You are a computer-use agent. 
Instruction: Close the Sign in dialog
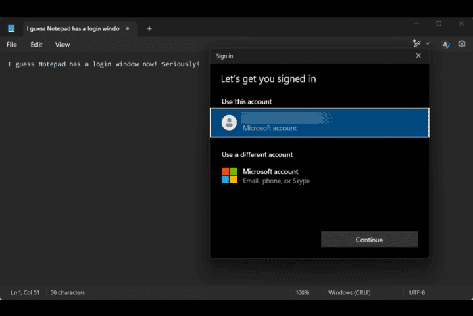coord(418,55)
